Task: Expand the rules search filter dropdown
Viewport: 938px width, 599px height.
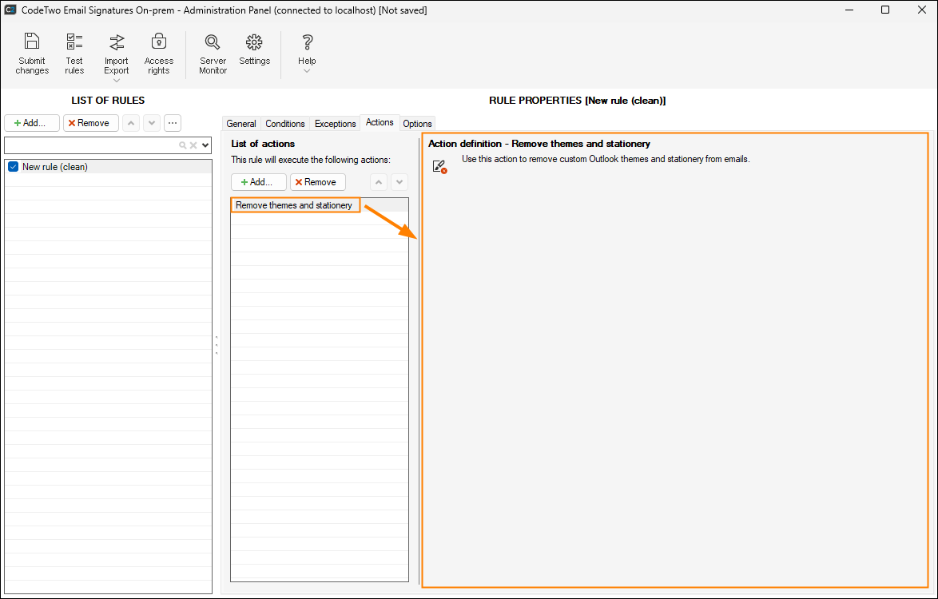Action: [x=205, y=145]
